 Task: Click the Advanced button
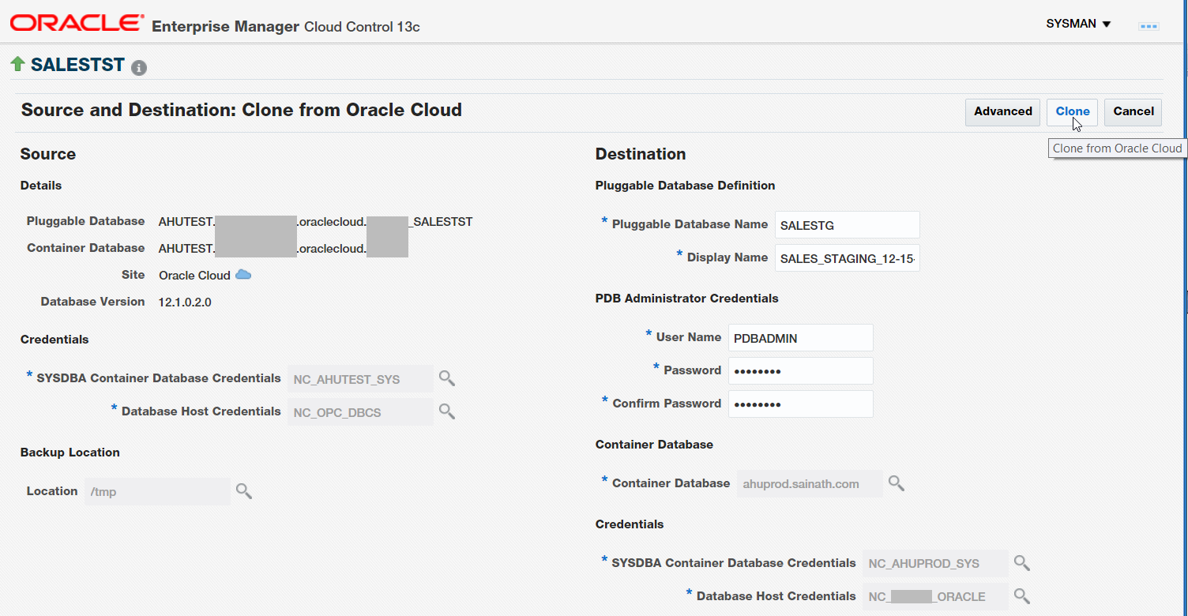[x=1002, y=111]
